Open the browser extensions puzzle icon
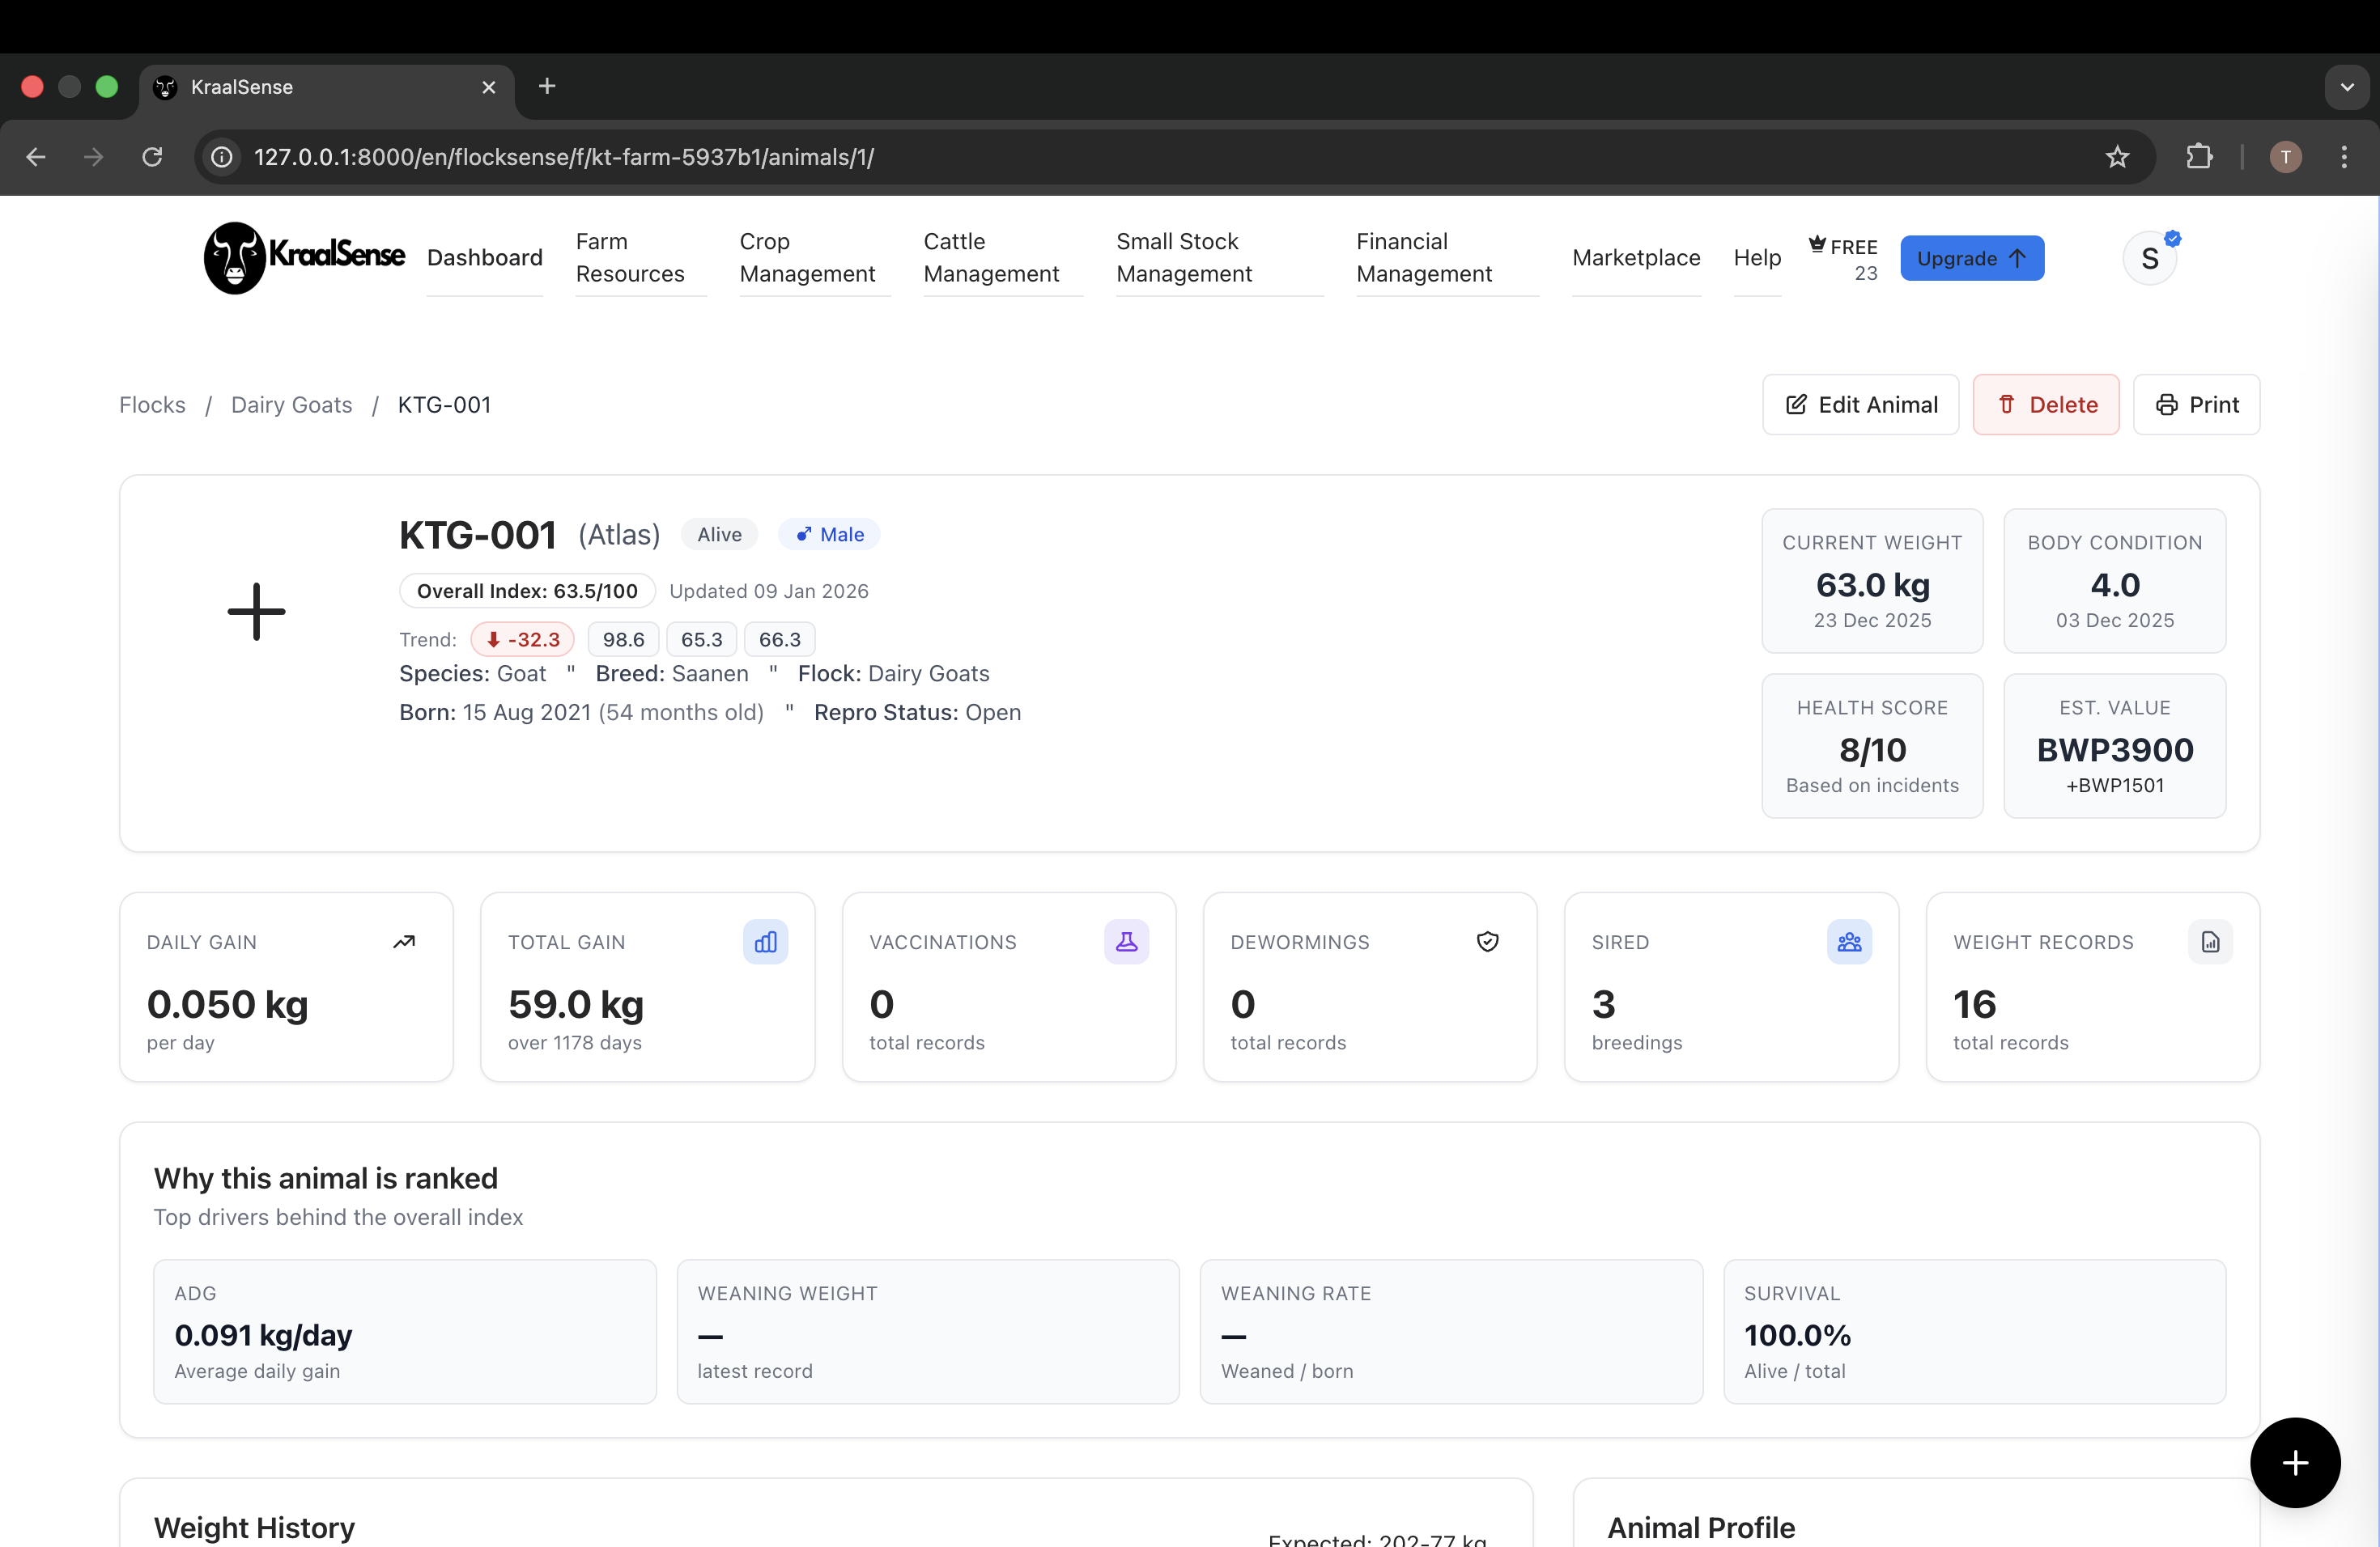This screenshot has width=2380, height=1547. click(x=2199, y=157)
